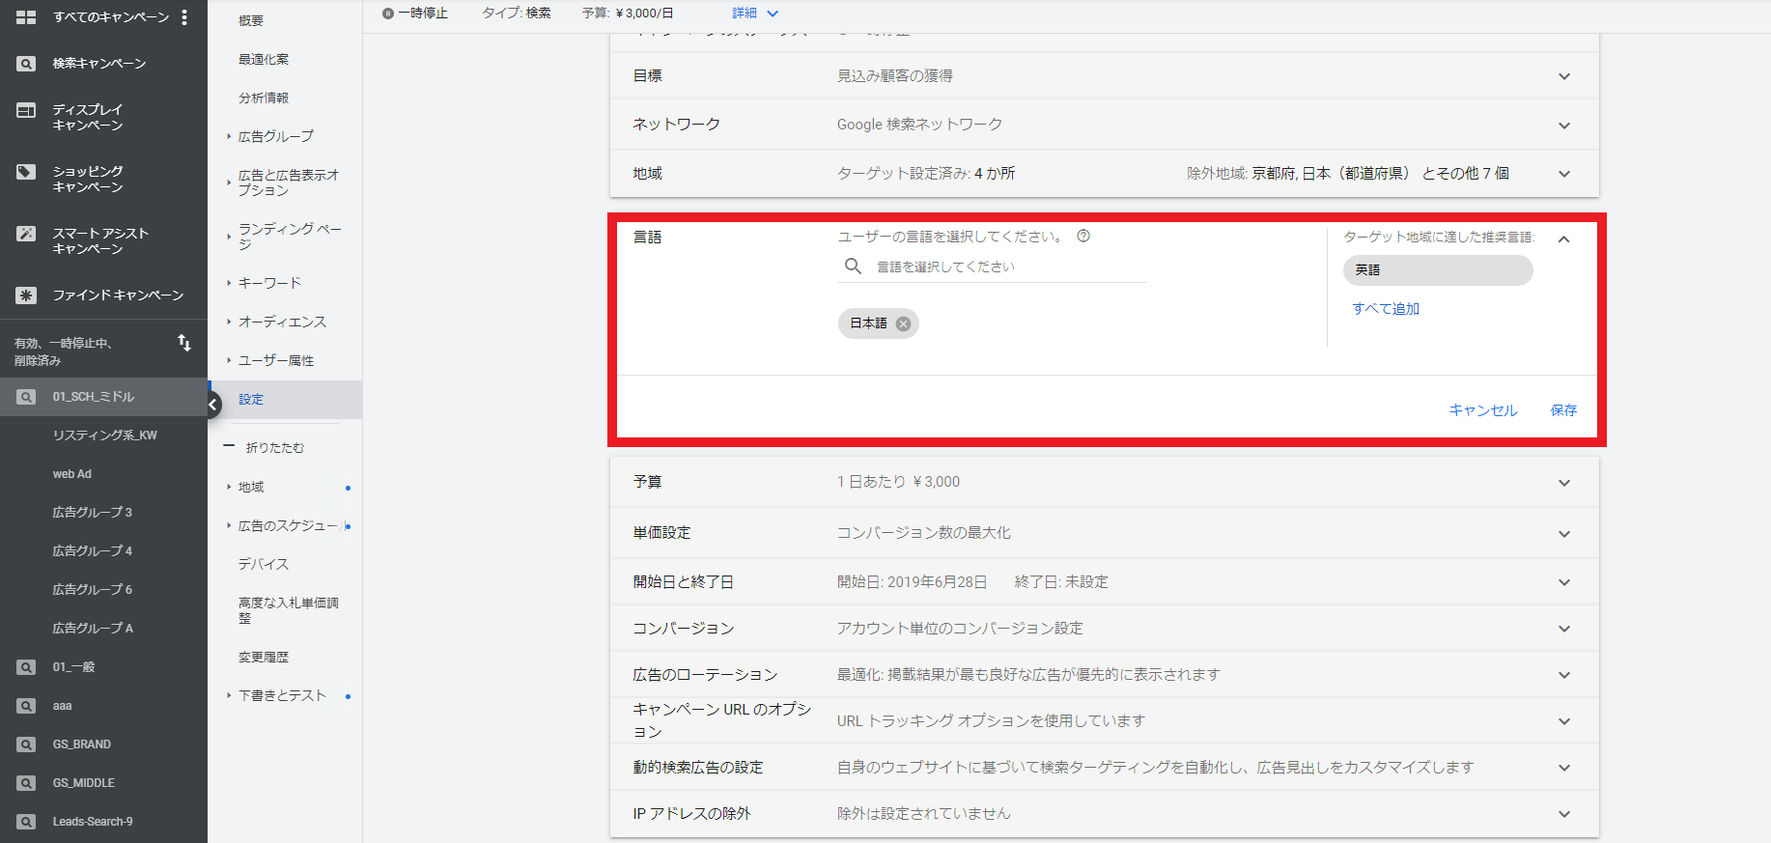Screen dimensions: 1771x843
Task: Click the 保存 button
Action: 1563,410
